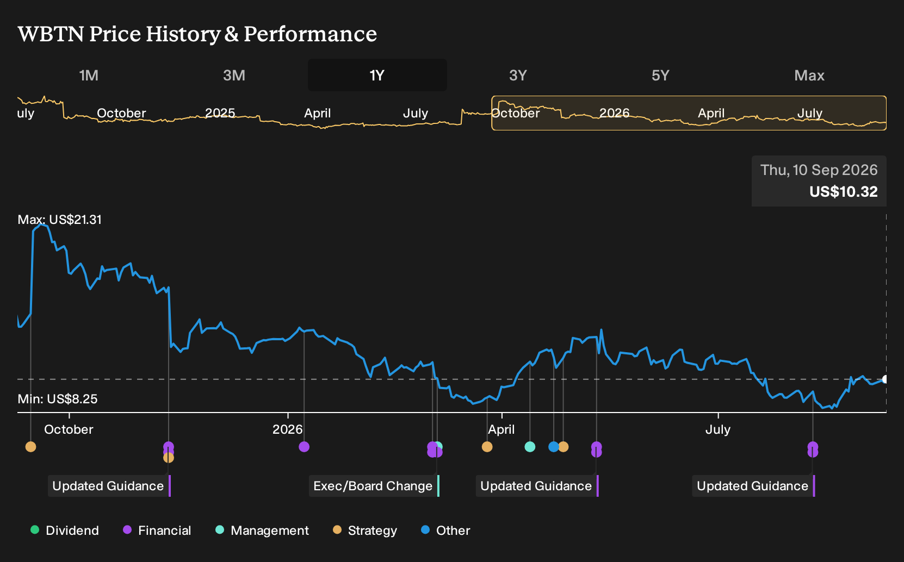Click the 2025 label in overview chart

tap(220, 113)
